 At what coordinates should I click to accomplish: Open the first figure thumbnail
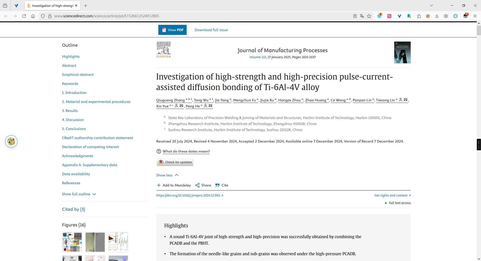pyautogui.click(x=72, y=242)
